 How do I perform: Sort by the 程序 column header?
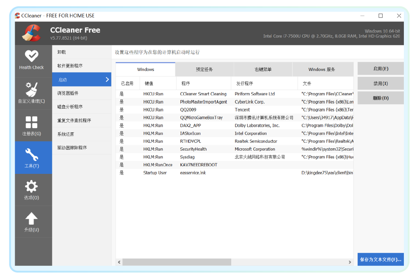coord(204,83)
